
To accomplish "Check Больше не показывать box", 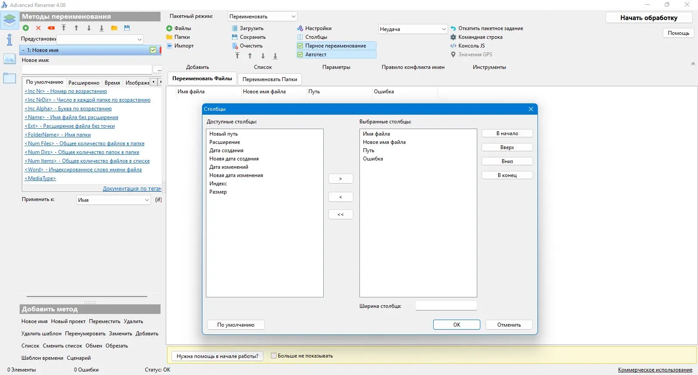I will tap(274, 356).
